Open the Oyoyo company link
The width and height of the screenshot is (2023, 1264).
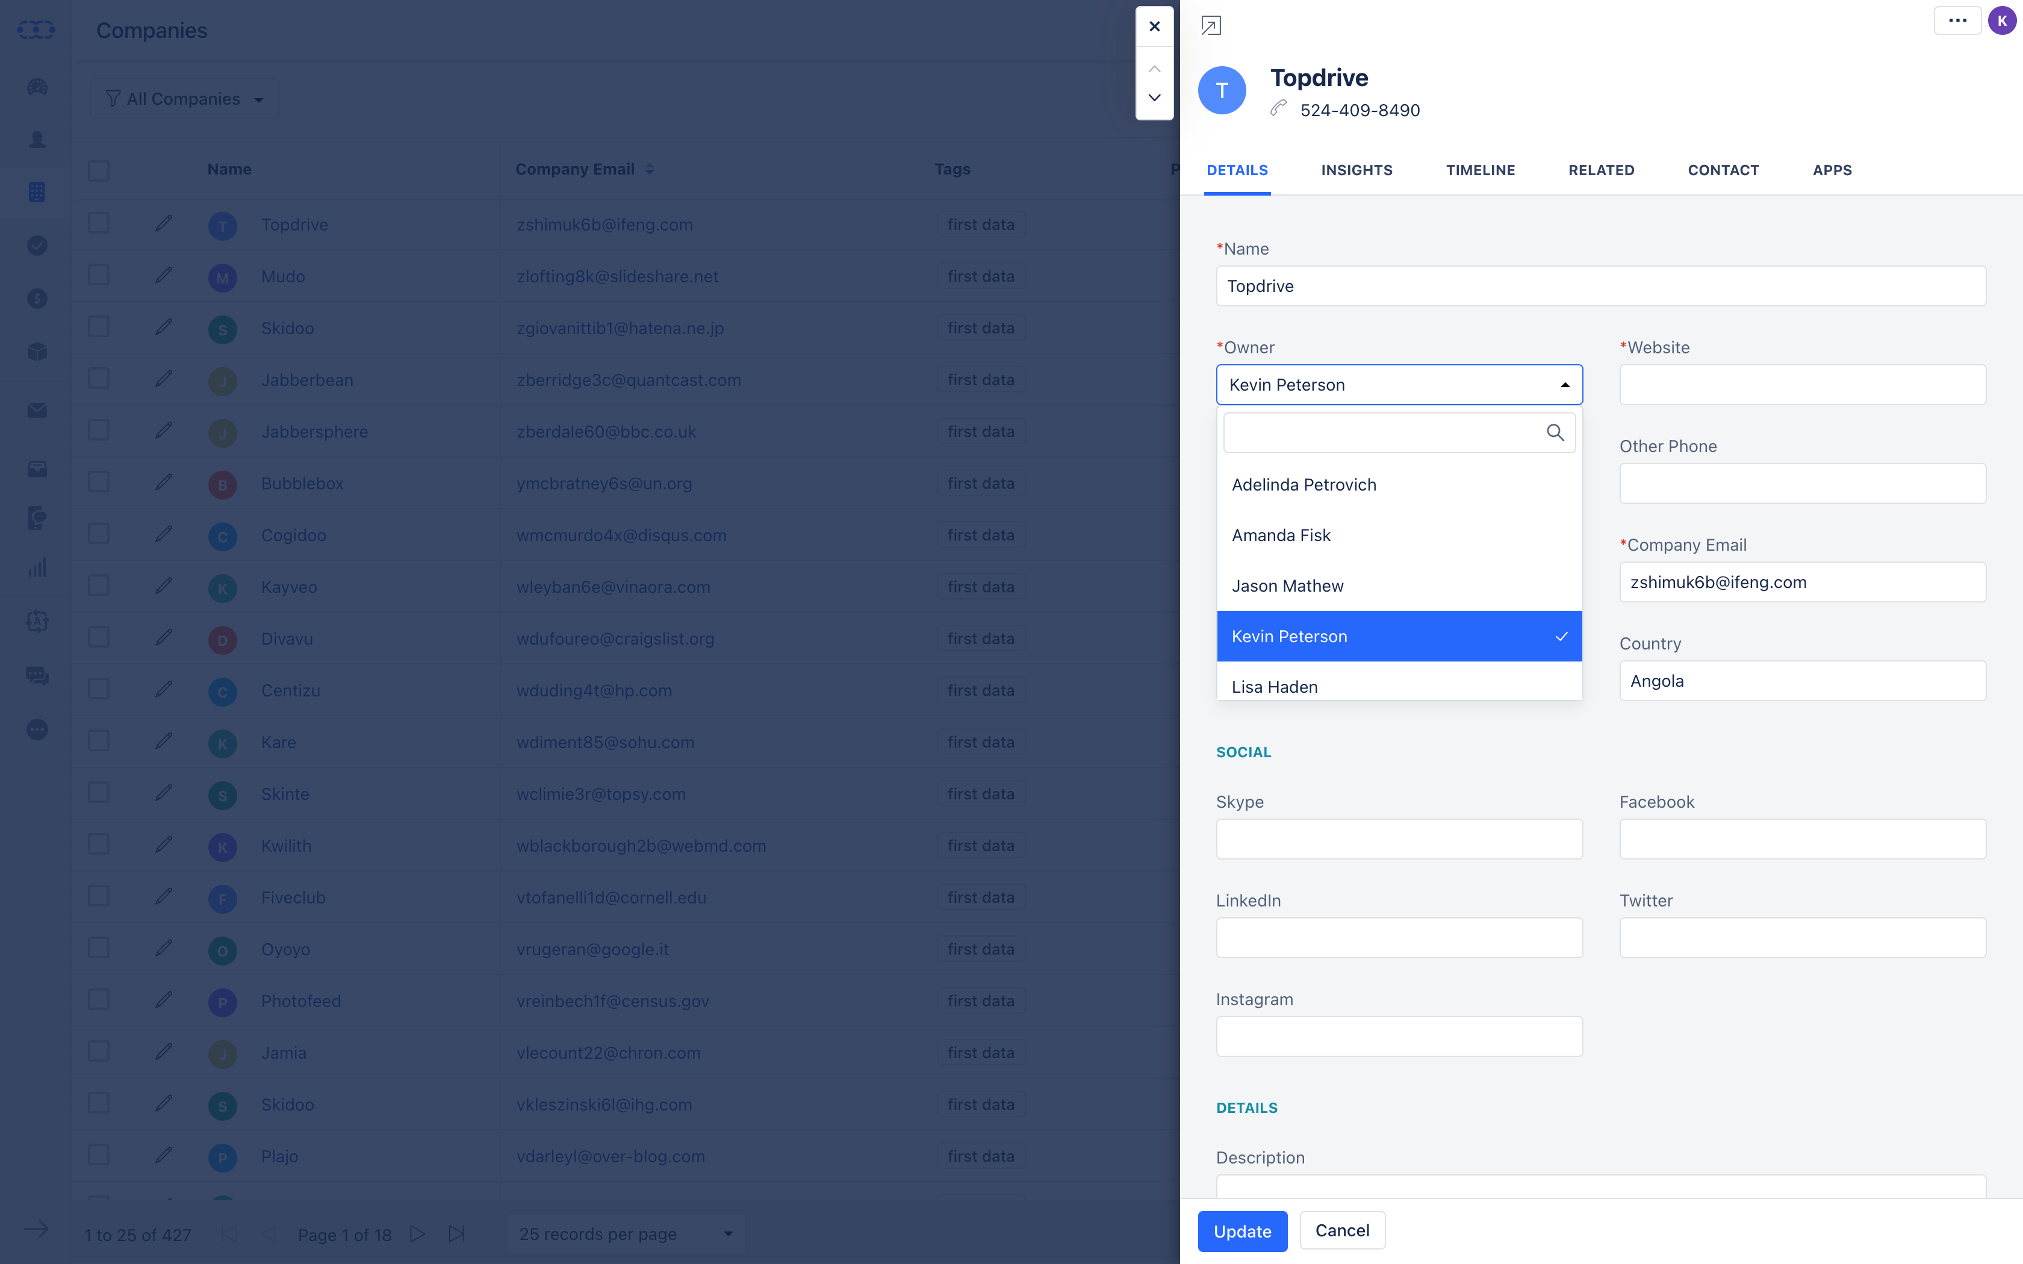tap(285, 949)
